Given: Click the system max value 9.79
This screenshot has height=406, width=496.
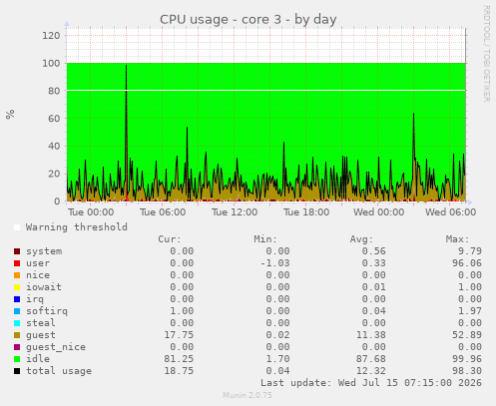Looking at the screenshot, I should pos(470,251).
